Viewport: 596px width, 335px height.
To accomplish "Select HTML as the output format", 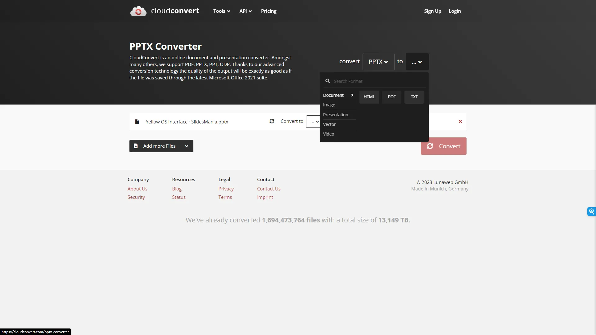I will click(369, 97).
